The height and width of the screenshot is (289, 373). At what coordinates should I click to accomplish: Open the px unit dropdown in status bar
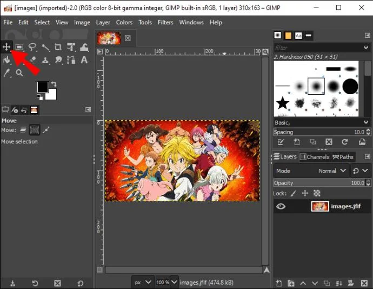click(x=143, y=283)
